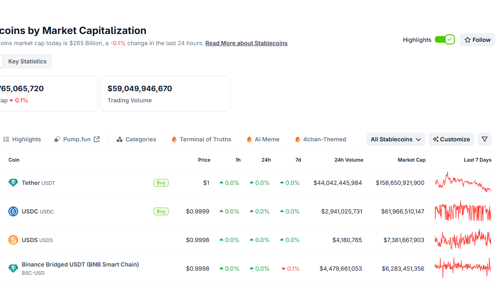Click the Follow star button
Image resolution: width=498 pixels, height=286 pixels.
click(x=477, y=40)
